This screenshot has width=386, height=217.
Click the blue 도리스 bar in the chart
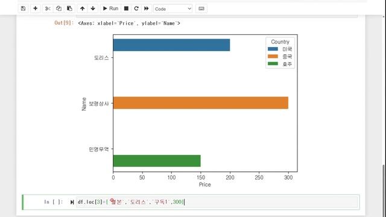coord(171,45)
